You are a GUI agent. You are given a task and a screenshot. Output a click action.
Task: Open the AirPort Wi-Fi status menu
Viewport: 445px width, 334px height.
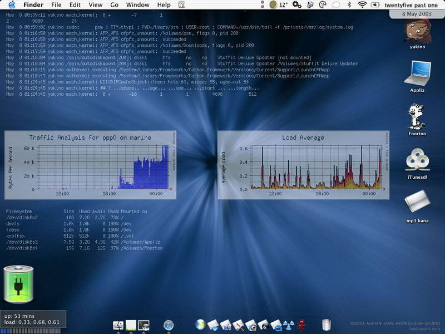pos(362,4)
